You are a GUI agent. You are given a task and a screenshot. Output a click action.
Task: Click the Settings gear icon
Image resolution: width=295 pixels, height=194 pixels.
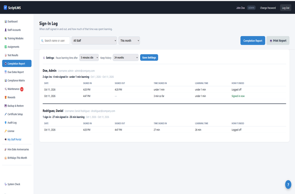click(44, 58)
